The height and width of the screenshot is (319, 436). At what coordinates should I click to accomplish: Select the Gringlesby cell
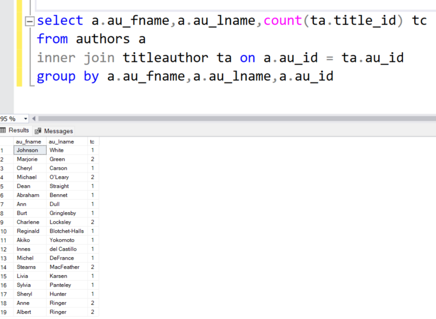[x=67, y=213]
